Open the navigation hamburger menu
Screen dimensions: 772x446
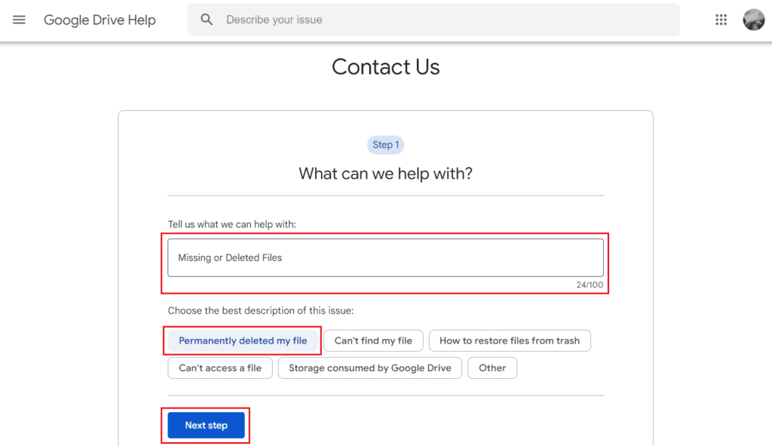click(x=19, y=20)
